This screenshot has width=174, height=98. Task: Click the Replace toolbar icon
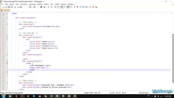44,7
